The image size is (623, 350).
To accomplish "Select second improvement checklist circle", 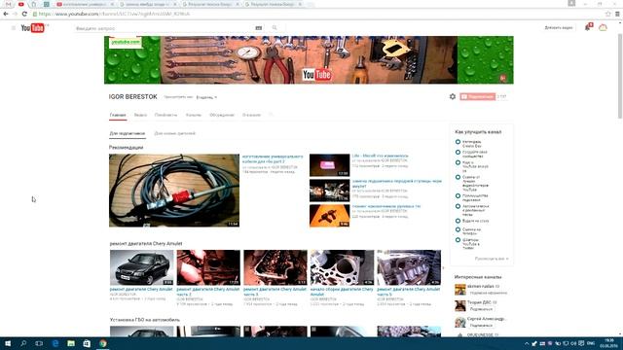I will [x=458, y=153].
